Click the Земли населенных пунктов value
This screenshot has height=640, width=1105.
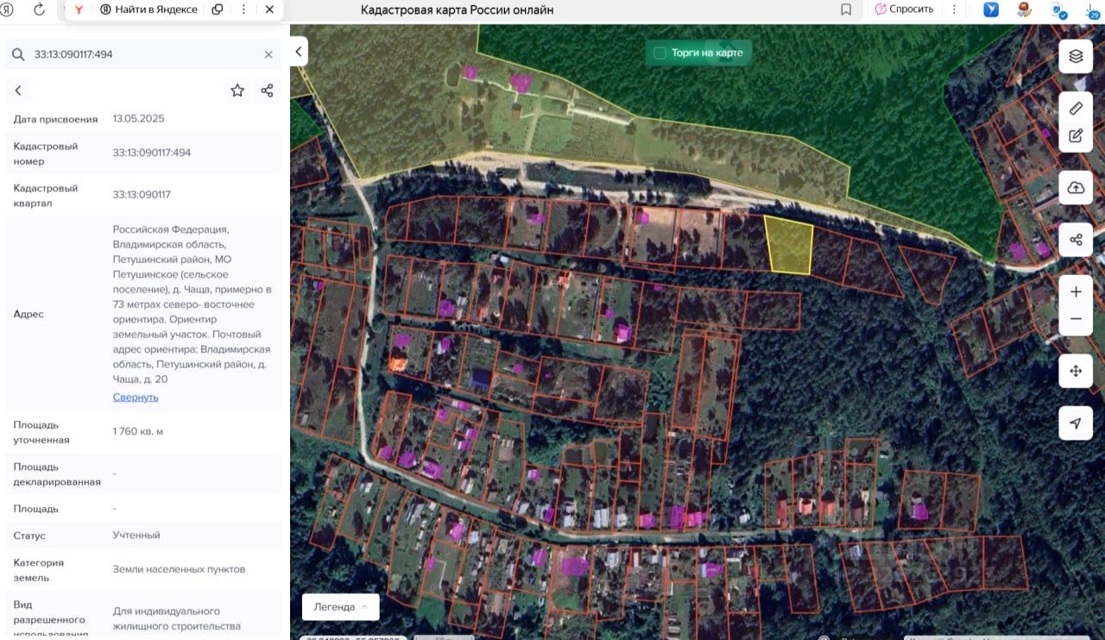(x=179, y=569)
